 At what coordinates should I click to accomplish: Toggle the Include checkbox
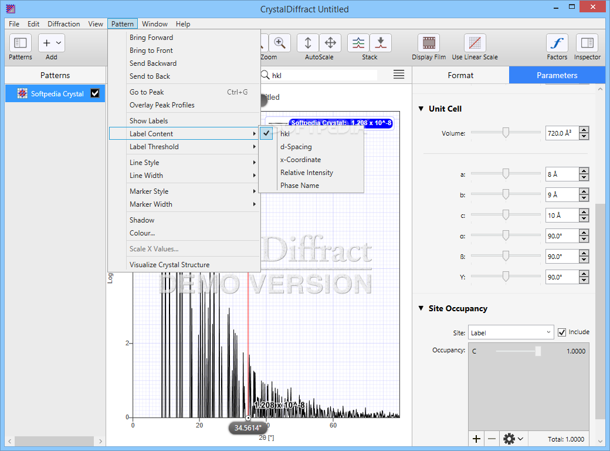coord(562,332)
